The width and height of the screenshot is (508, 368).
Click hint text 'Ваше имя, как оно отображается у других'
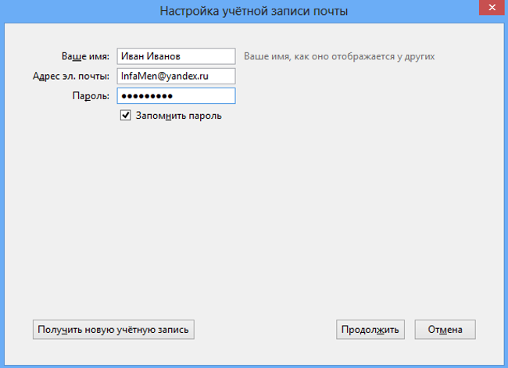click(x=339, y=56)
